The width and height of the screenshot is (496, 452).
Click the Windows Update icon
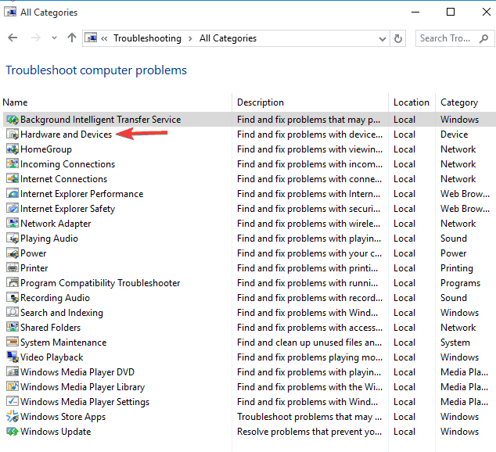(13, 432)
